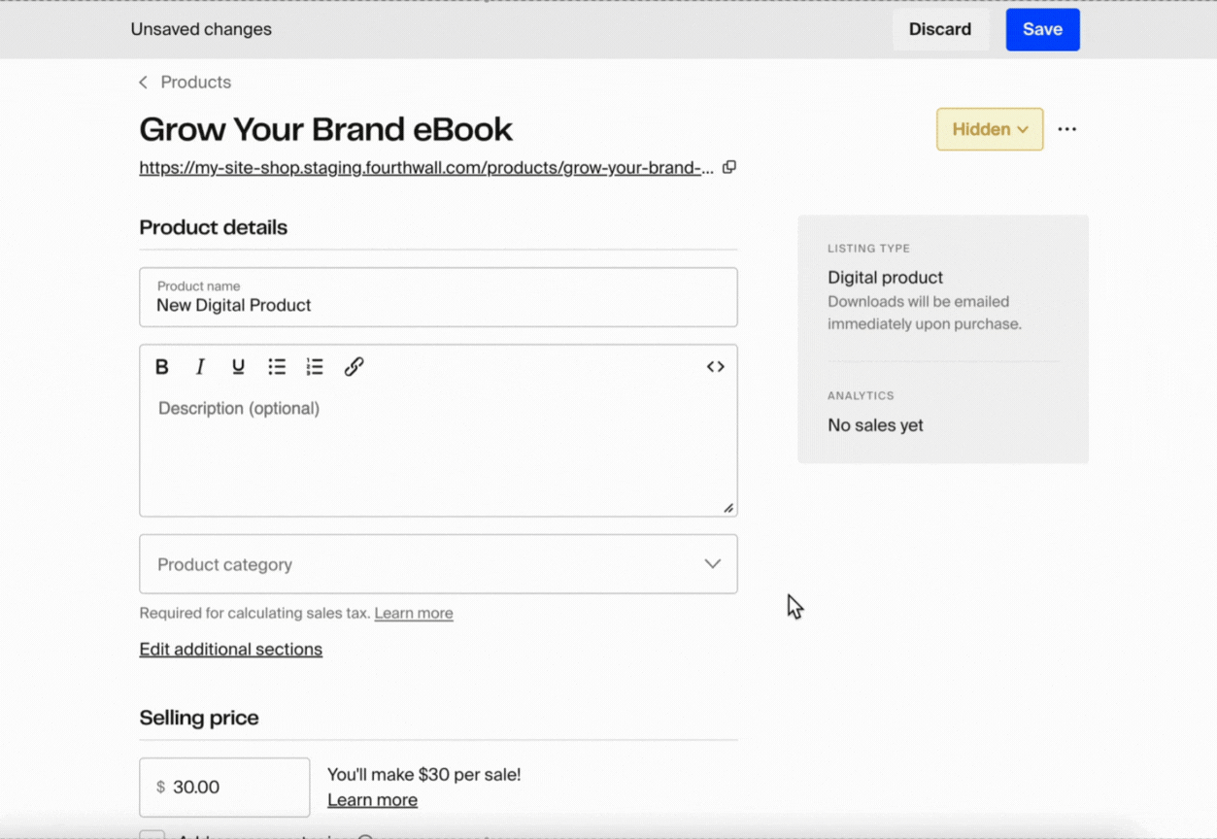Open the more options ellipsis menu
The width and height of the screenshot is (1217, 839).
(x=1067, y=128)
